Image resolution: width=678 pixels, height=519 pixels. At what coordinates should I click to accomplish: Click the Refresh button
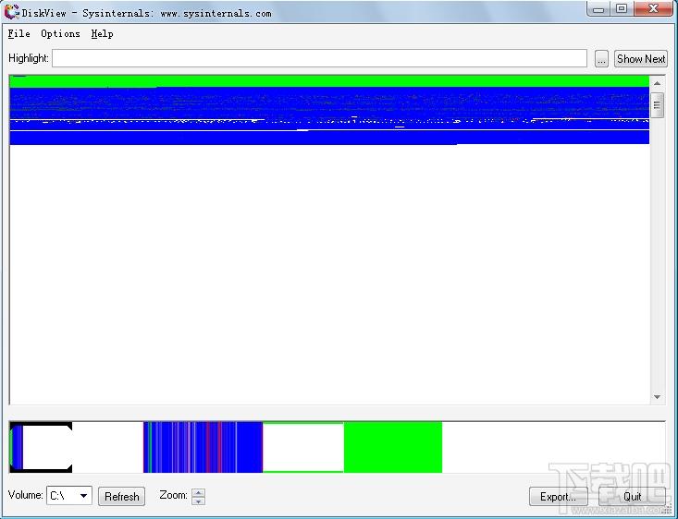[121, 497]
